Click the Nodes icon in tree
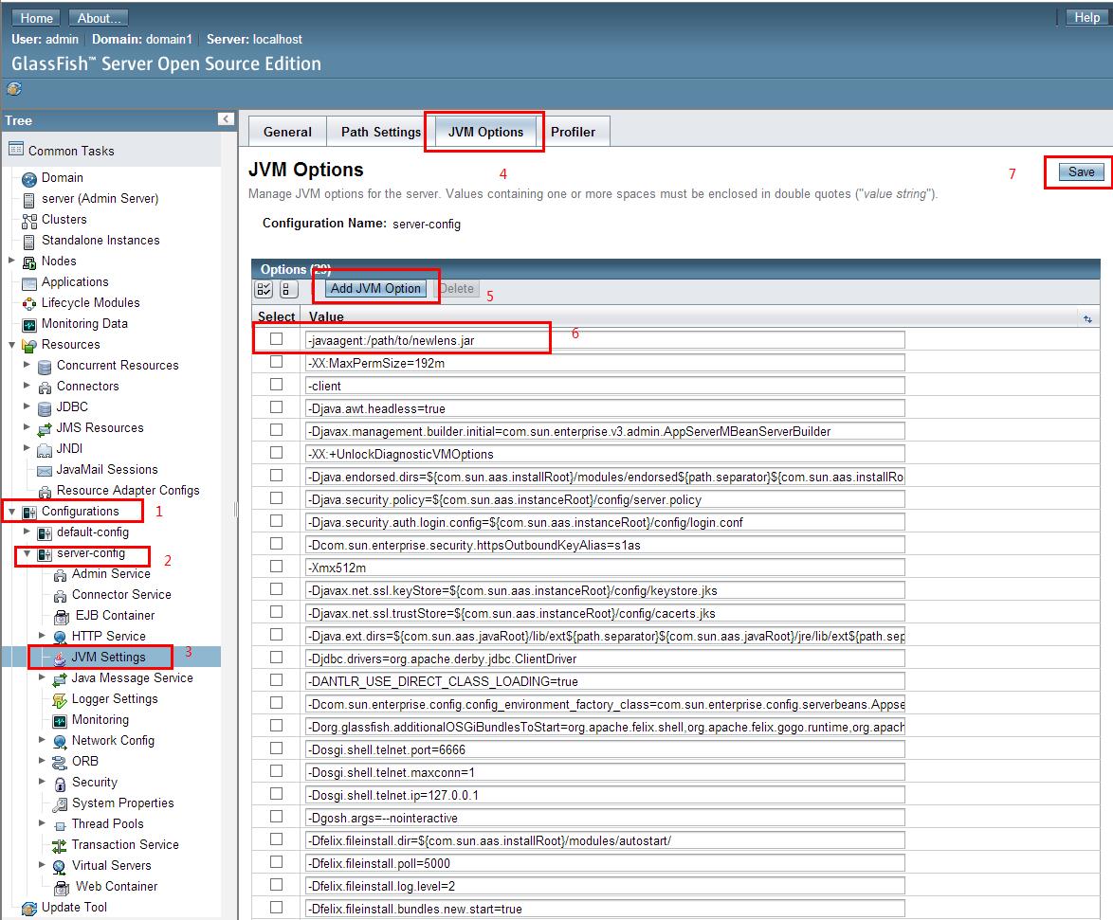Image resolution: width=1113 pixels, height=920 pixels. click(x=29, y=262)
